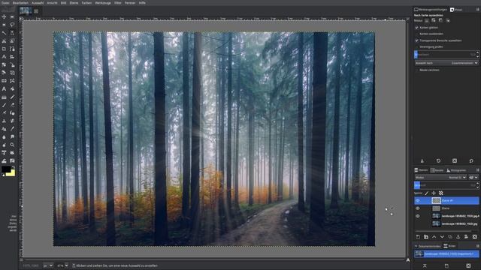The height and width of the screenshot is (270, 481).
Task: Open layer mode group switcher dropdown
Action: (x=473, y=177)
